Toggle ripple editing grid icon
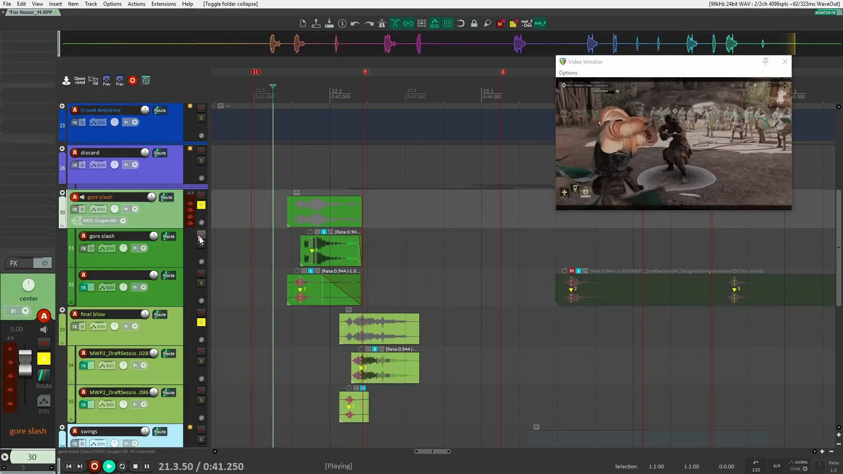This screenshot has height=474, width=843. 421,24
